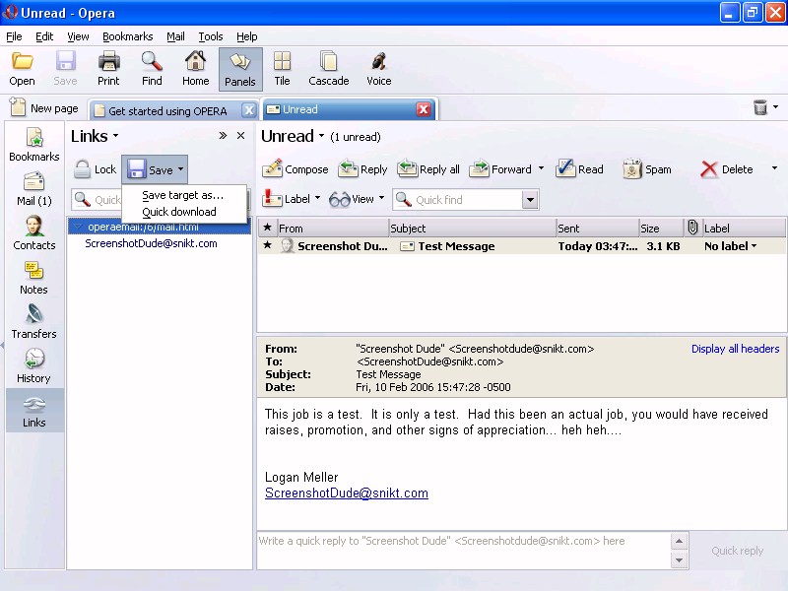Open the History panel in the sidebar
The image size is (788, 591).
(x=34, y=365)
